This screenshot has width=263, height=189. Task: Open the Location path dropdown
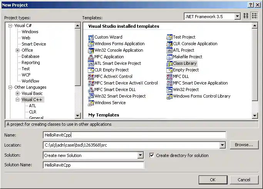[x=222, y=145]
